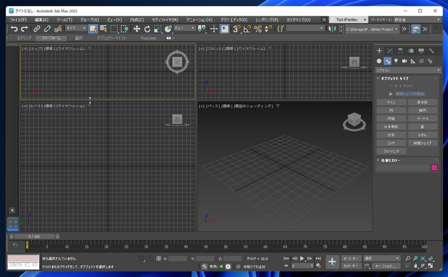Click the Mirror tool icon

coord(332,29)
